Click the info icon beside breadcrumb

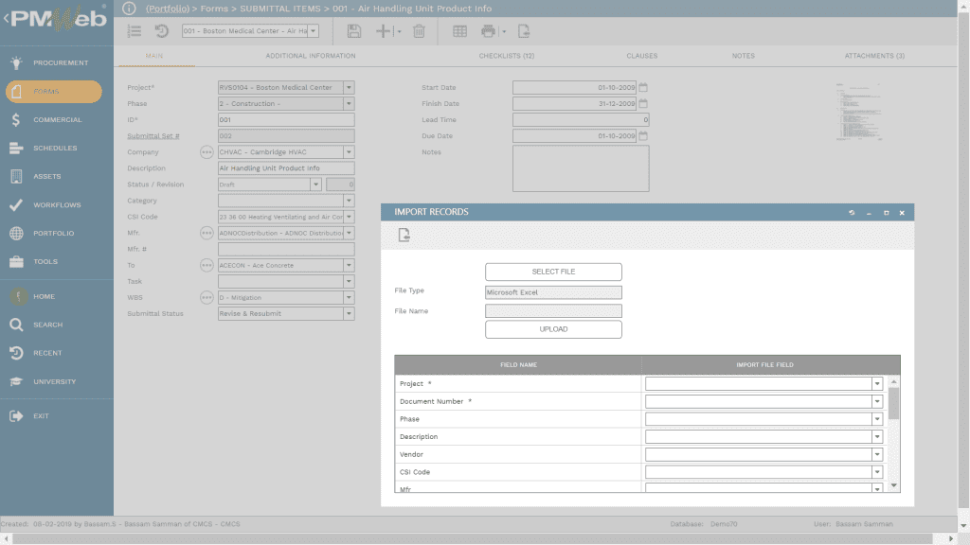(129, 9)
